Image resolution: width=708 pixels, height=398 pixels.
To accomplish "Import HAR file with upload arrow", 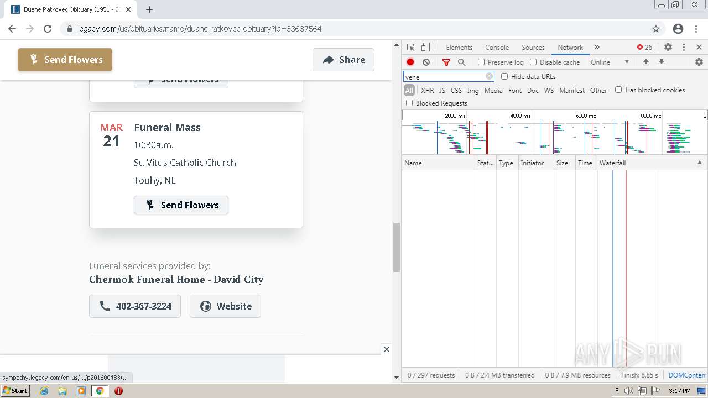I will click(645, 62).
